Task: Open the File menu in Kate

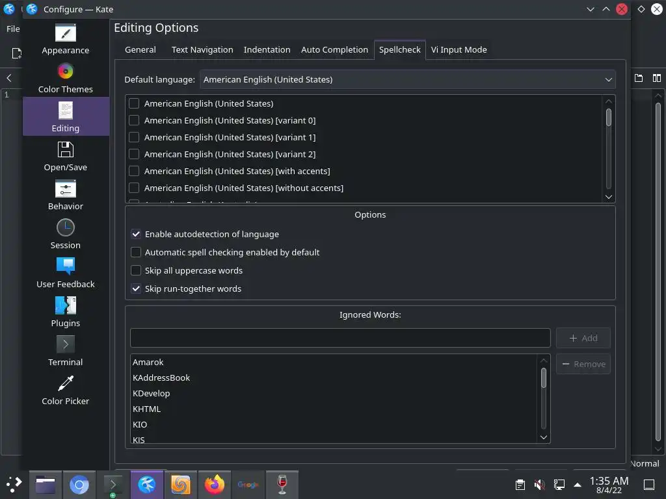Action: click(13, 29)
